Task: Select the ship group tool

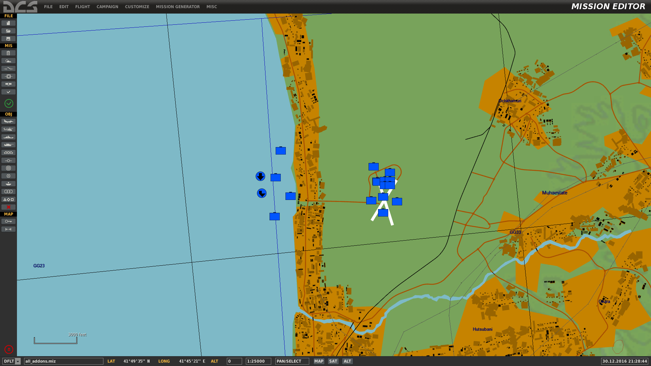Action: pyautogui.click(x=8, y=137)
